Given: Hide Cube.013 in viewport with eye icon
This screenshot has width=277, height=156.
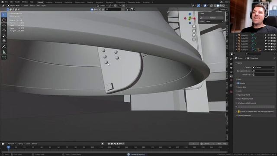Looking at the screenshot, I should click(269, 41).
